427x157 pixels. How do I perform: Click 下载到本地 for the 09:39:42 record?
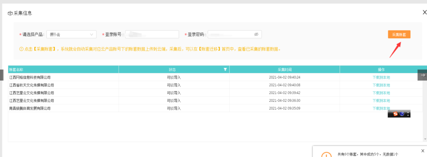[381, 93]
